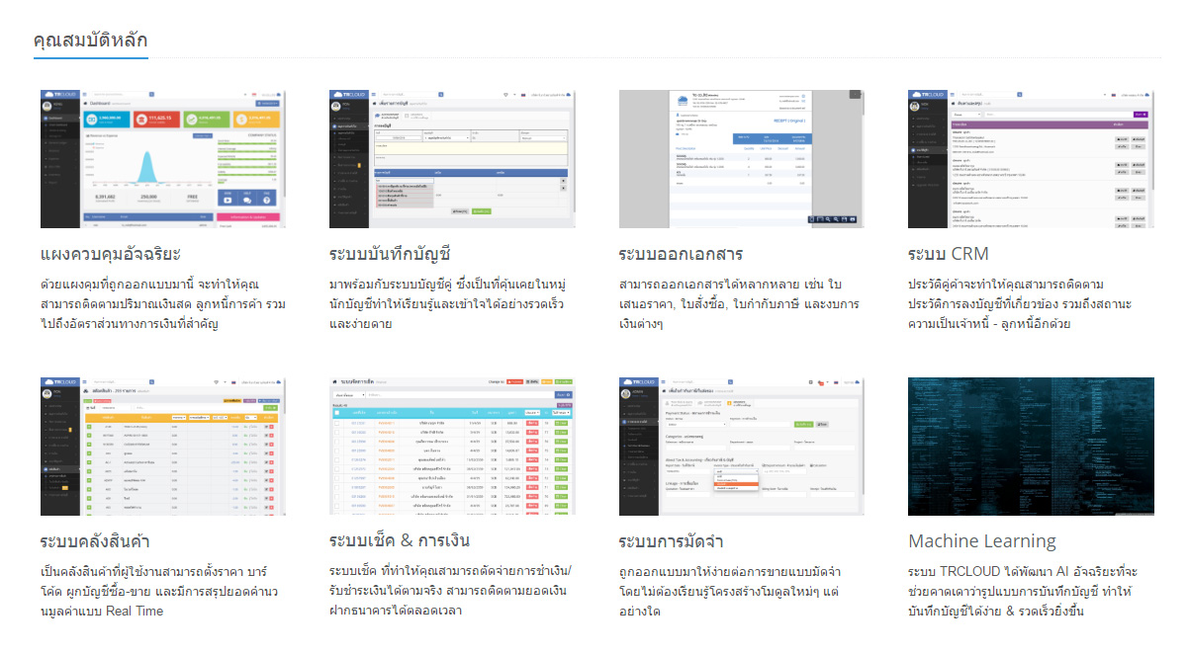Open the hamburger menu in the Dashboard thumbnail
The image size is (1189, 656).
[x=84, y=94]
